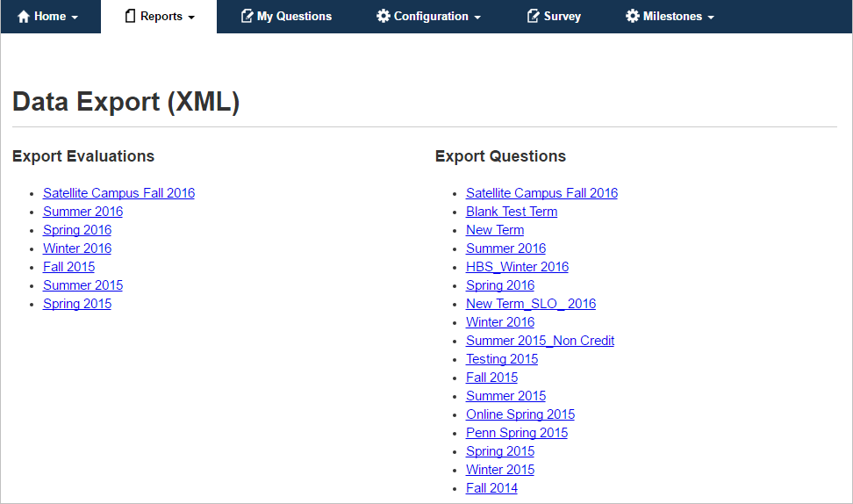853x504 pixels.
Task: Go to My Questions menu label
Action: pyautogui.click(x=294, y=17)
